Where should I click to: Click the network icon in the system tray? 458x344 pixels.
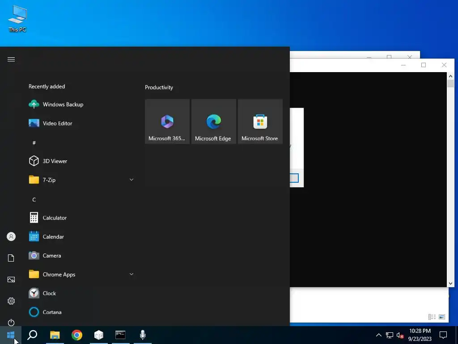click(390, 335)
